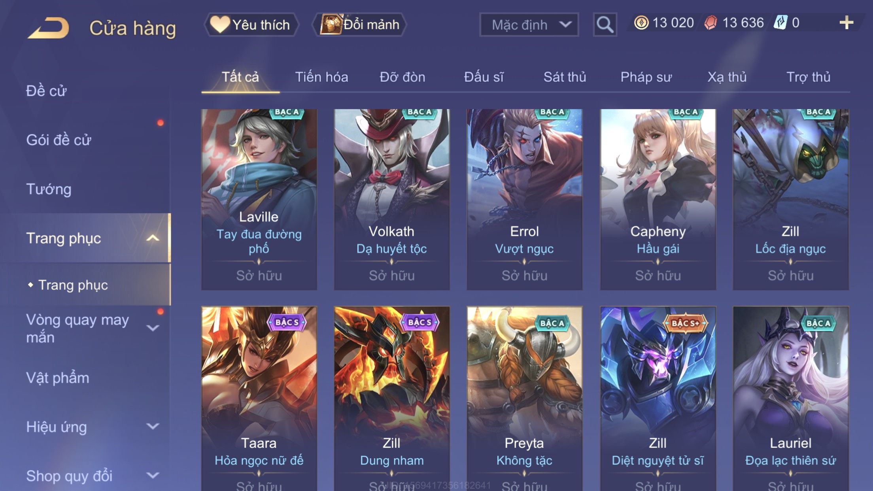Tap the red ruby currency icon

pyautogui.click(x=710, y=23)
